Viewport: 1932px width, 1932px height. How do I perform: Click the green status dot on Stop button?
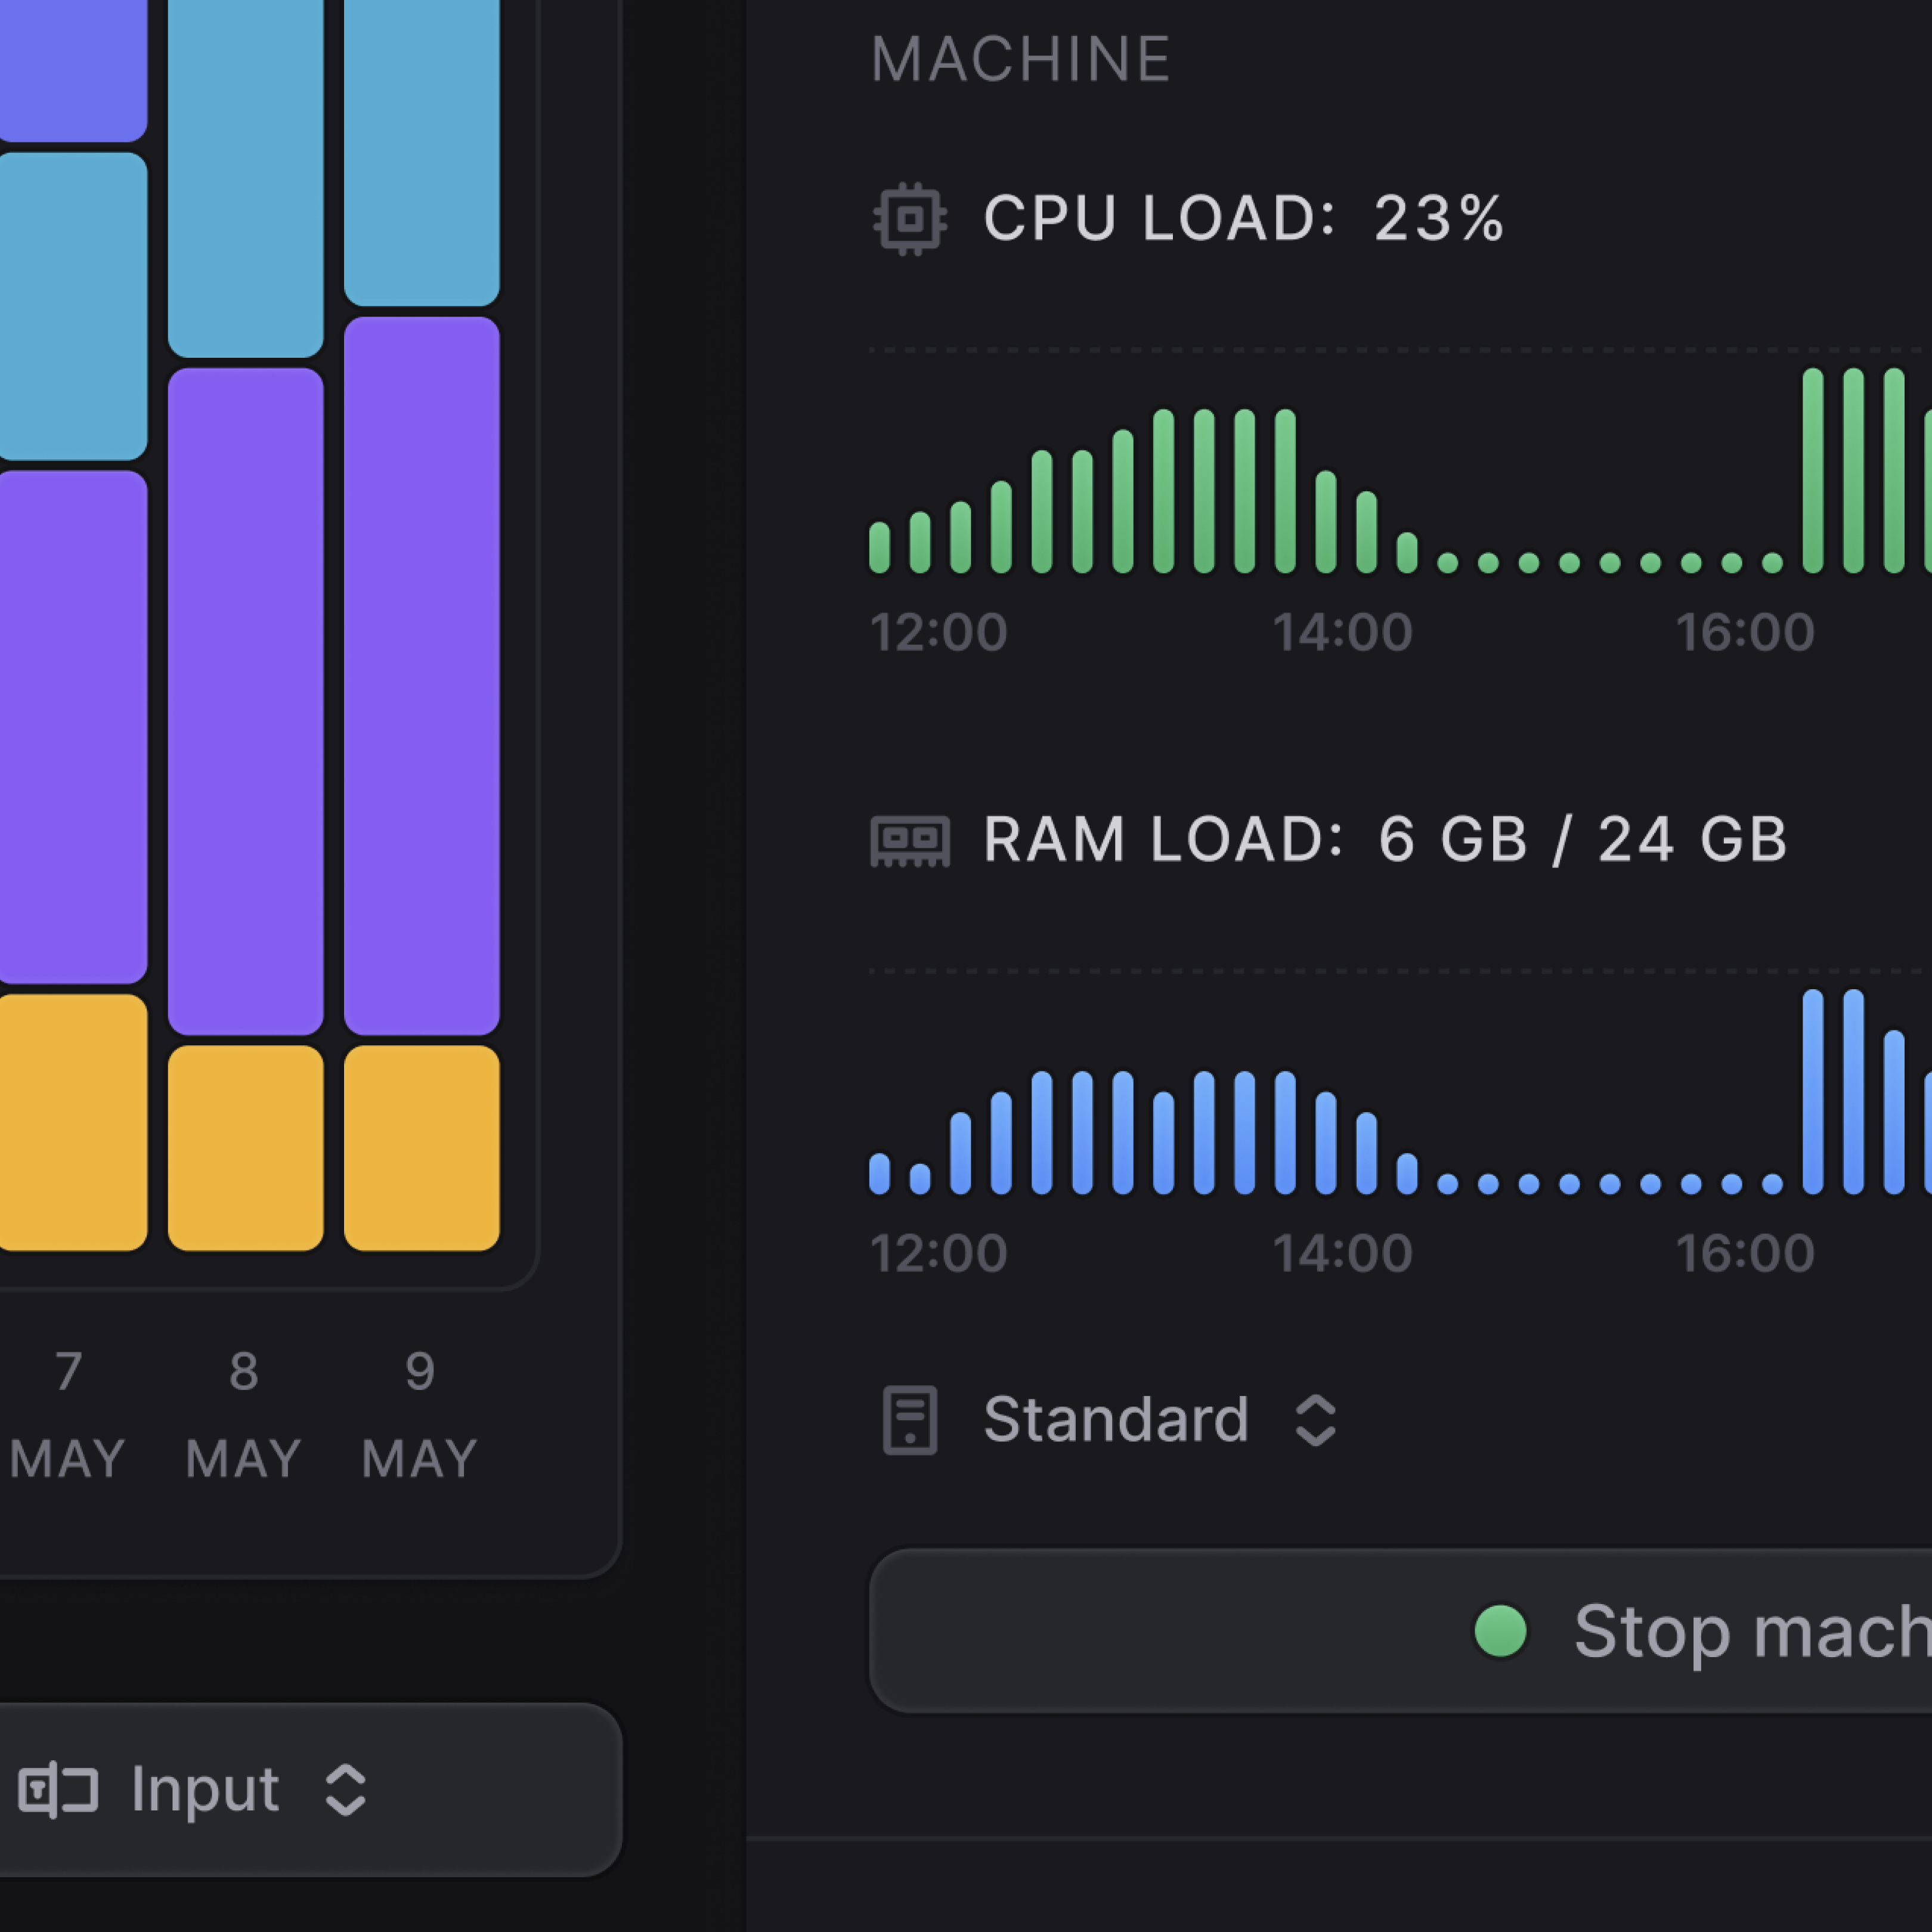click(x=1500, y=1631)
